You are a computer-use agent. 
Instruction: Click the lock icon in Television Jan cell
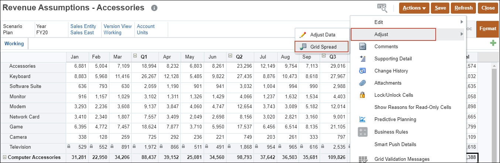click(x=69, y=146)
